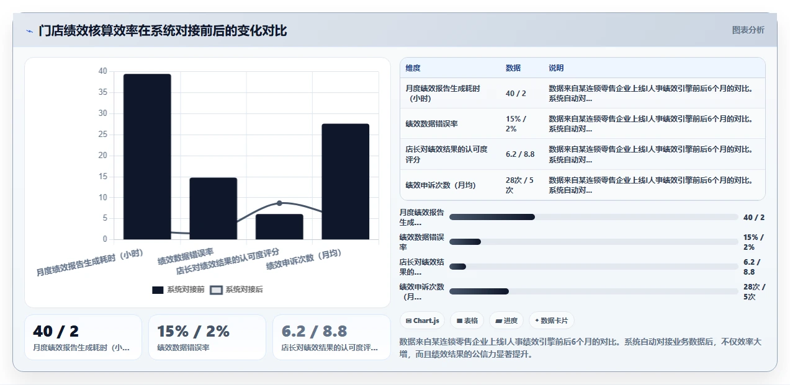Click the 店长对绩效结果的认可度评分 bar in chart
The height and width of the screenshot is (385, 790).
[x=279, y=227]
